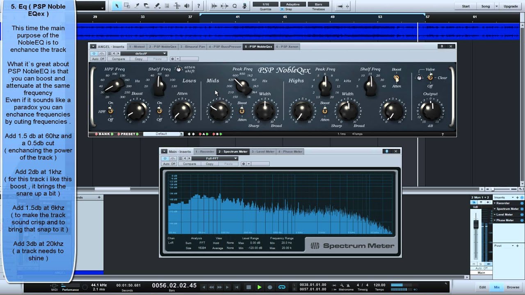
Task: Select the Listen speaker tool
Action: (x=187, y=6)
